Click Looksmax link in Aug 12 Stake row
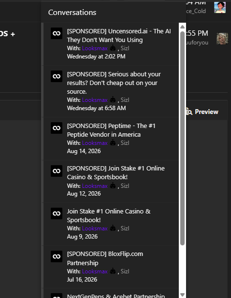This screenshot has width=231, height=298. coord(95,186)
